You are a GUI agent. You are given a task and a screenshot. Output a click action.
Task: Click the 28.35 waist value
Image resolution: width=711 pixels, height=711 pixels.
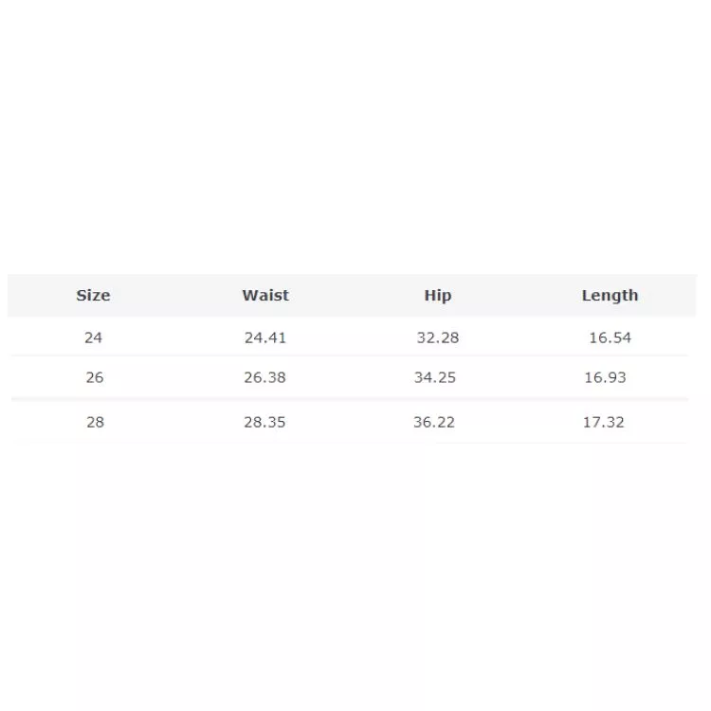click(264, 422)
